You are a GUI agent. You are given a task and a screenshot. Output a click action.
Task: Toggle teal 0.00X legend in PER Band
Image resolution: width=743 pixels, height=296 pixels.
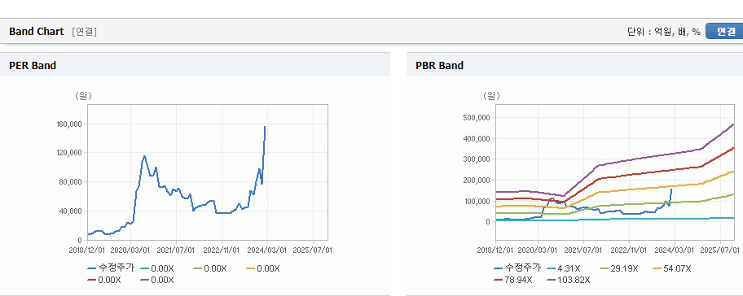(x=157, y=268)
